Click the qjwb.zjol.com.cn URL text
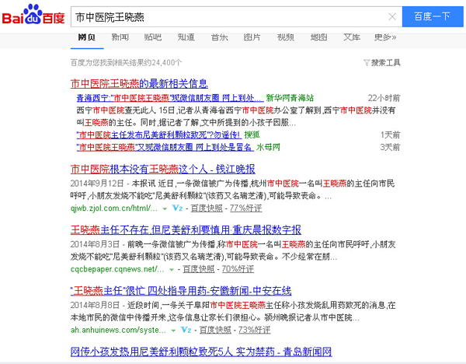Image resolution: width=466 pixels, height=364 pixels. [114, 208]
